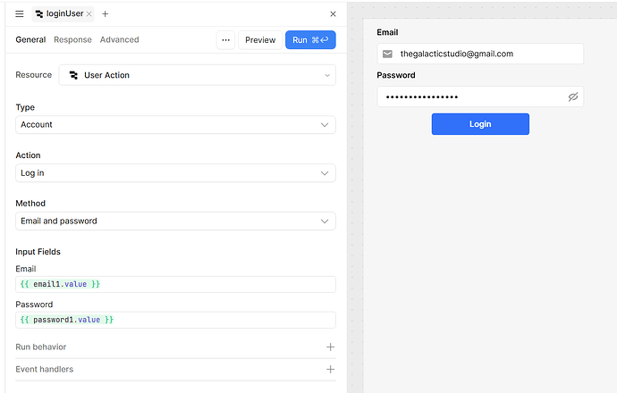
Task: Expand the Event handlers section
Action: 175,370
